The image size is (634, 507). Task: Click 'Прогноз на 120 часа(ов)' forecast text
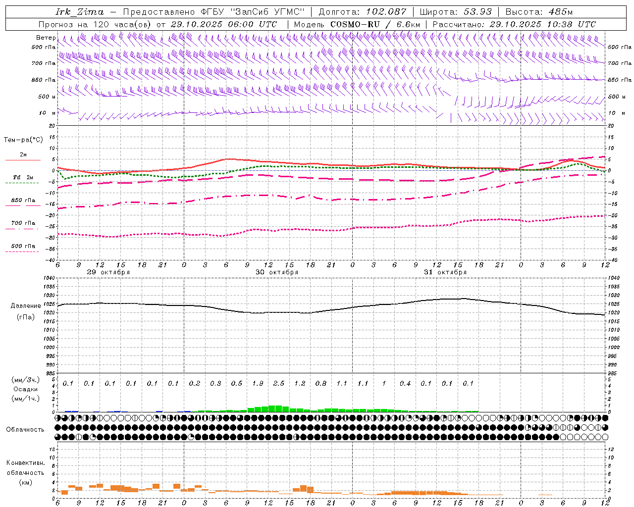tap(95, 24)
